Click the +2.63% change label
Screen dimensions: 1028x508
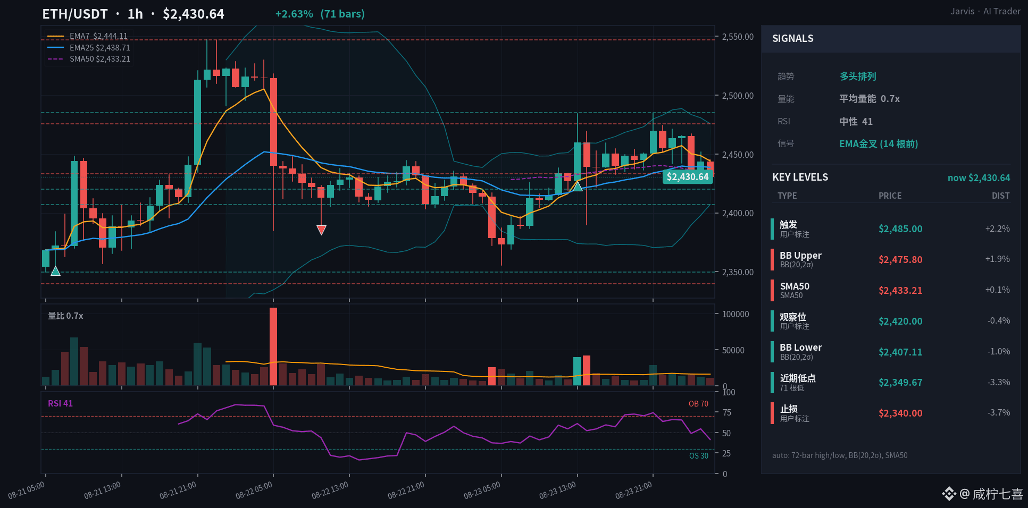pos(294,14)
